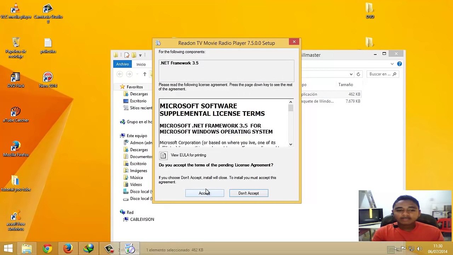The image size is (453, 255).
Task: Click the Accept button in the license dialog
Action: click(x=205, y=193)
